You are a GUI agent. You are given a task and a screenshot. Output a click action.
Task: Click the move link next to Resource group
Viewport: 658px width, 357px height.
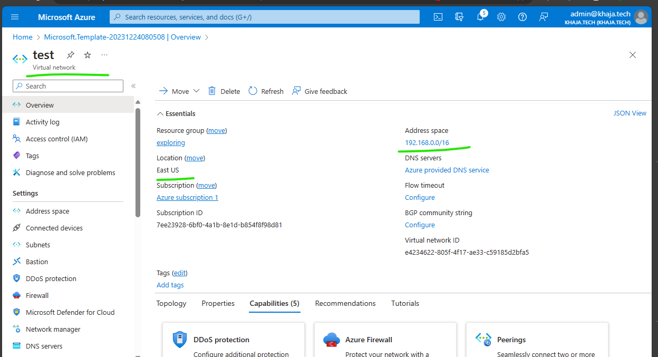[x=216, y=130]
